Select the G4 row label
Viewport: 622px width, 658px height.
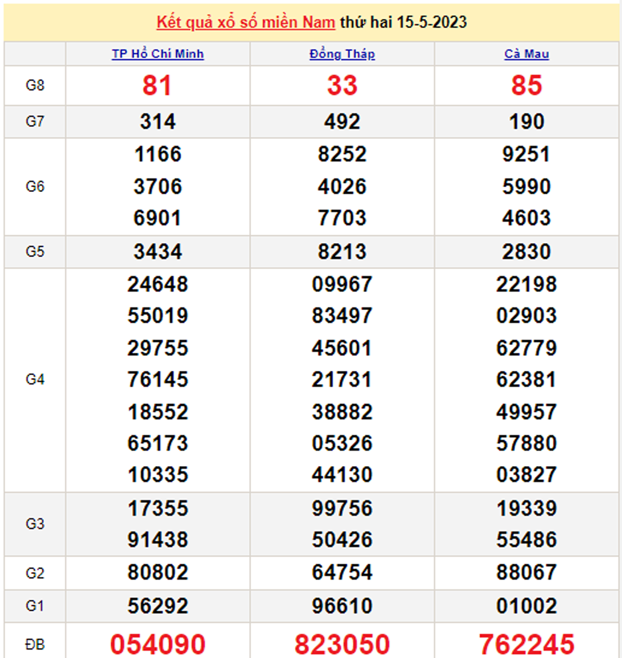[x=35, y=380]
